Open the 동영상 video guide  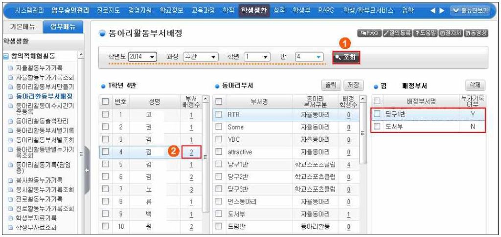476,33
